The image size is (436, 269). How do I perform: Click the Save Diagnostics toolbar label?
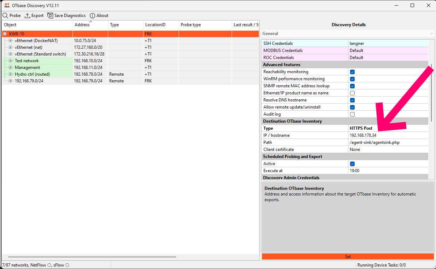(x=70, y=16)
